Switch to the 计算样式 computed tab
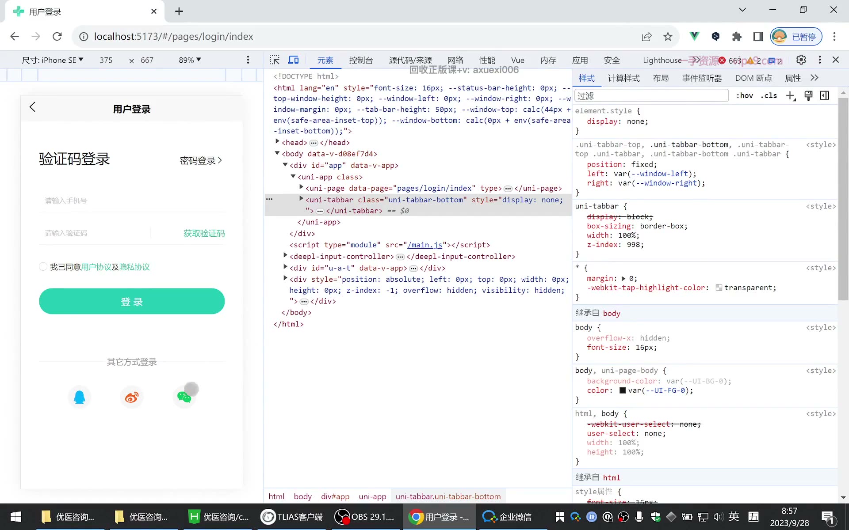Screen dimensions: 849x530 tap(623, 78)
